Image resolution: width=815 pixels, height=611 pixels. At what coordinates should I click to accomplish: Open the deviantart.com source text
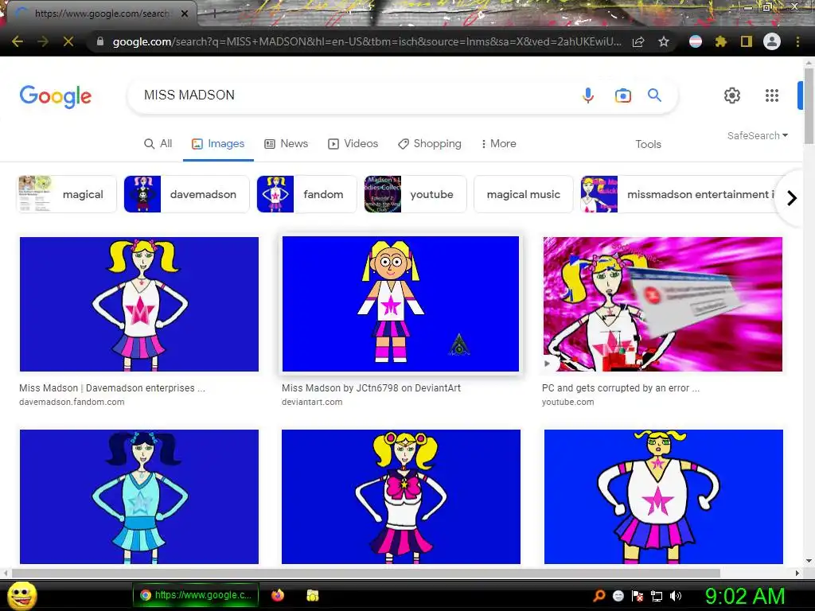[x=312, y=402]
